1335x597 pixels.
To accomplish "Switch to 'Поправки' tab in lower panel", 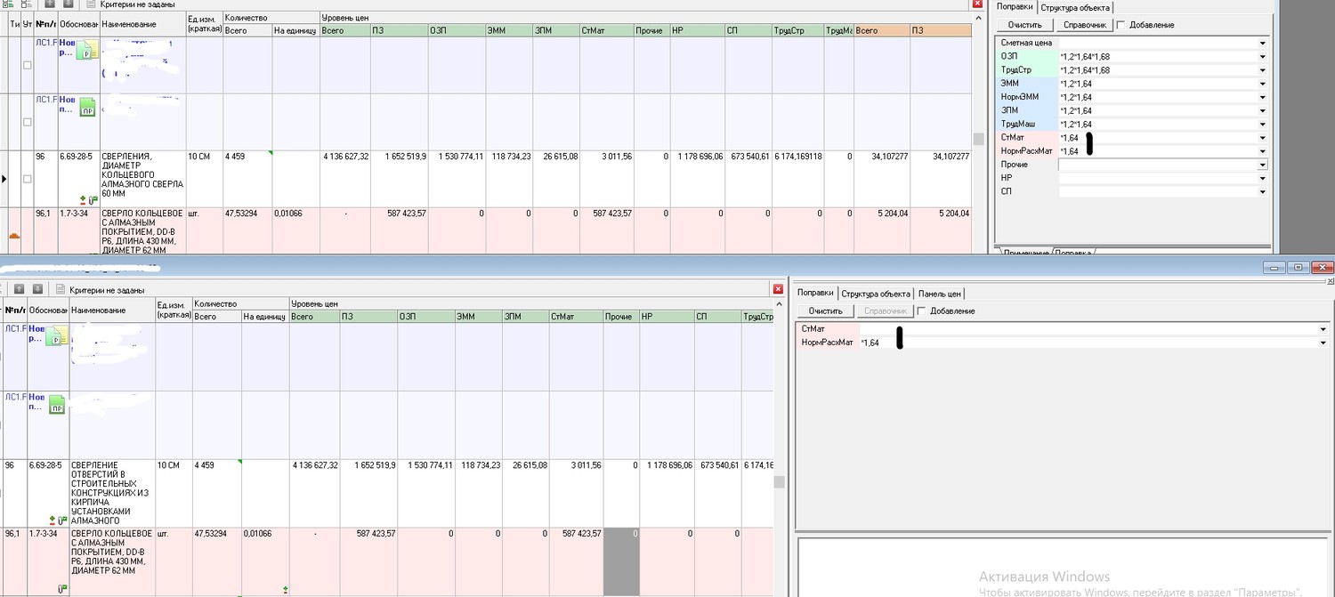I will 815,293.
